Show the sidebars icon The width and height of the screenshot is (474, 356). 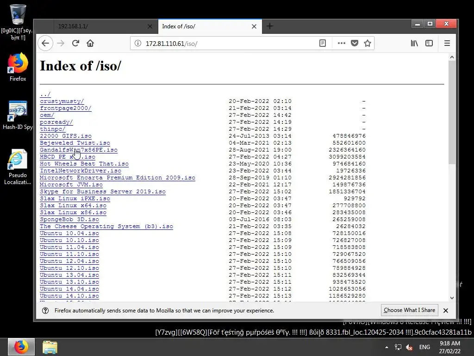429,43
